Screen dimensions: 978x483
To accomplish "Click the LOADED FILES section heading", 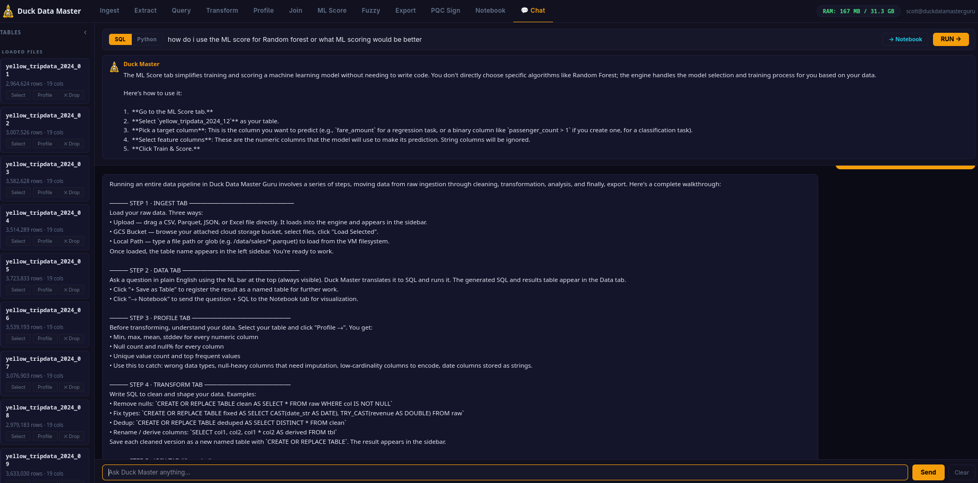I will pyautogui.click(x=22, y=52).
